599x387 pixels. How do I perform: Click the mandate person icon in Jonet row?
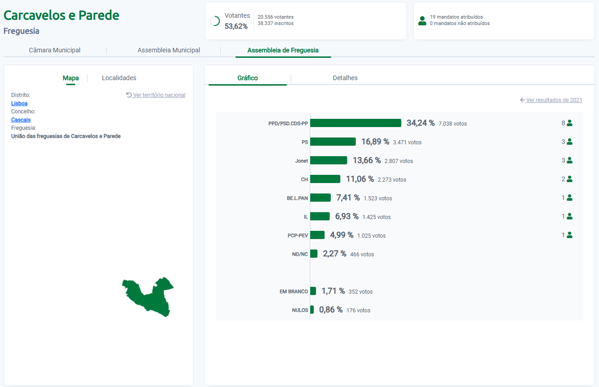point(569,160)
